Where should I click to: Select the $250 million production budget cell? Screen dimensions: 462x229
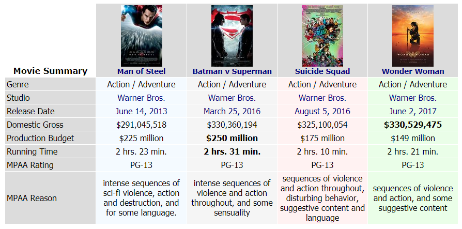pyautogui.click(x=232, y=138)
